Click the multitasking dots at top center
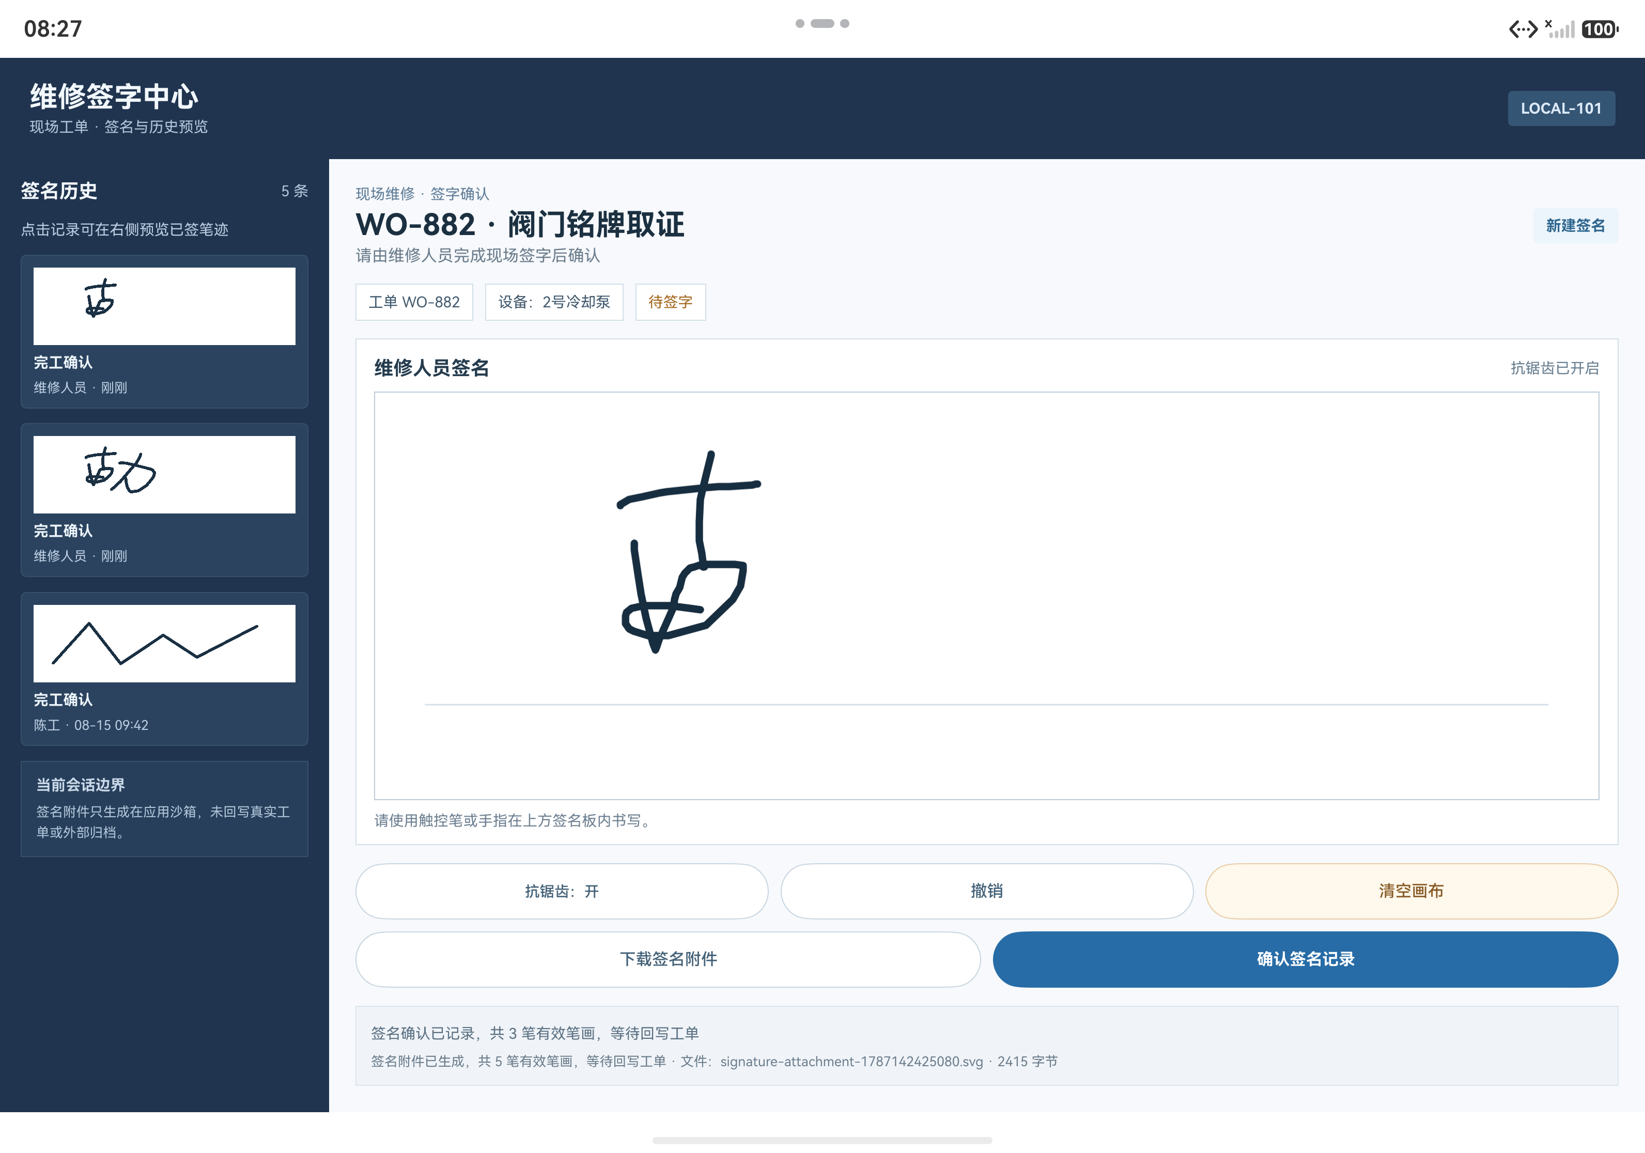The height and width of the screenshot is (1153, 1645). click(x=823, y=24)
